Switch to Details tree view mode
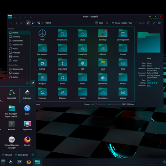Viewport: 166px width, 166px height. click(x=39, y=23)
